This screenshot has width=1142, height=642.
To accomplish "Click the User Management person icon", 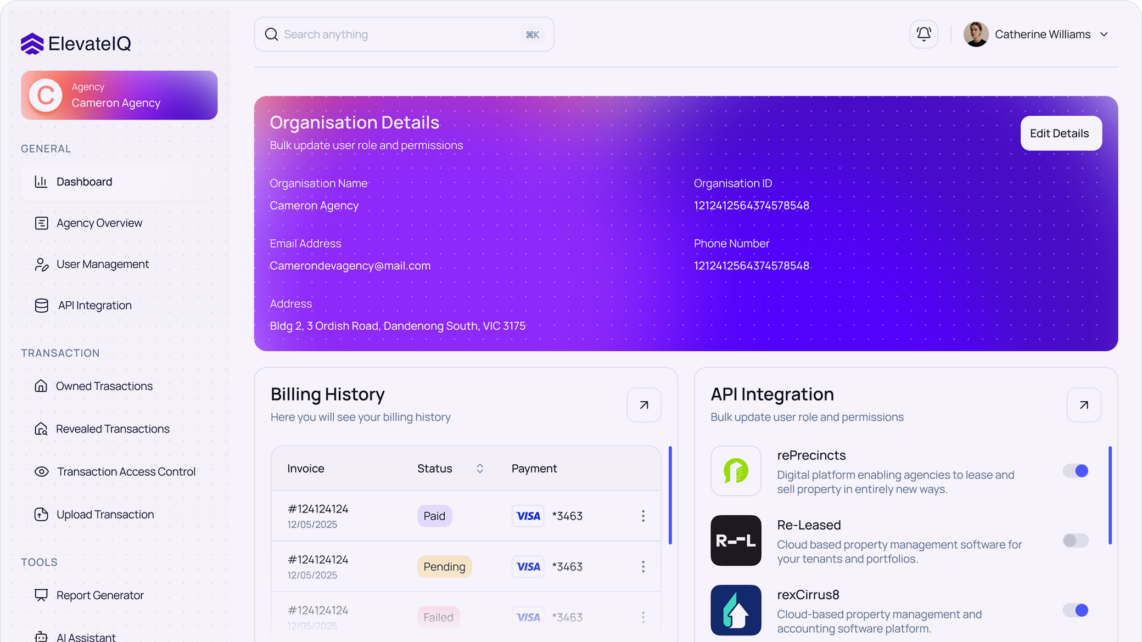I will [41, 264].
